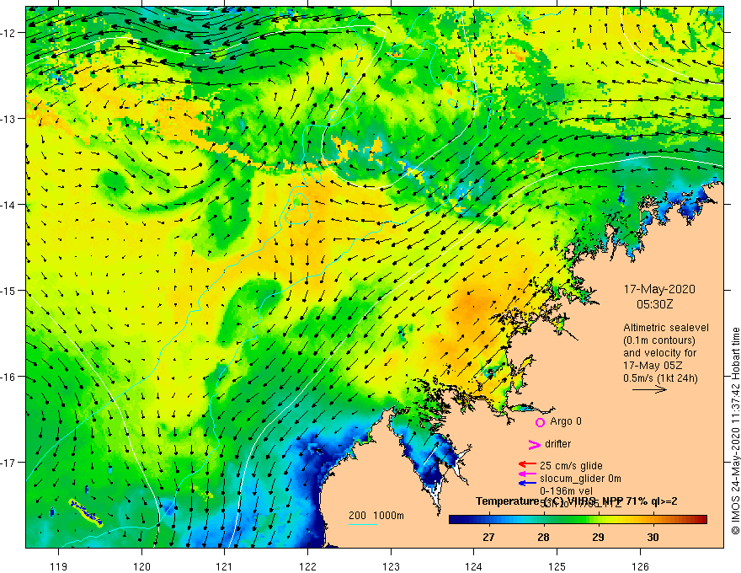Click the 'drifter' legend label
Viewport: 741px width, 573px height.
pyautogui.click(x=557, y=444)
